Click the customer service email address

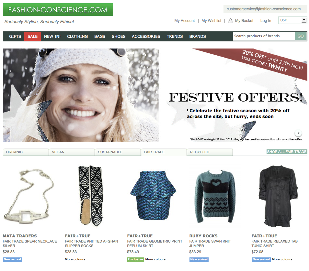(263, 9)
